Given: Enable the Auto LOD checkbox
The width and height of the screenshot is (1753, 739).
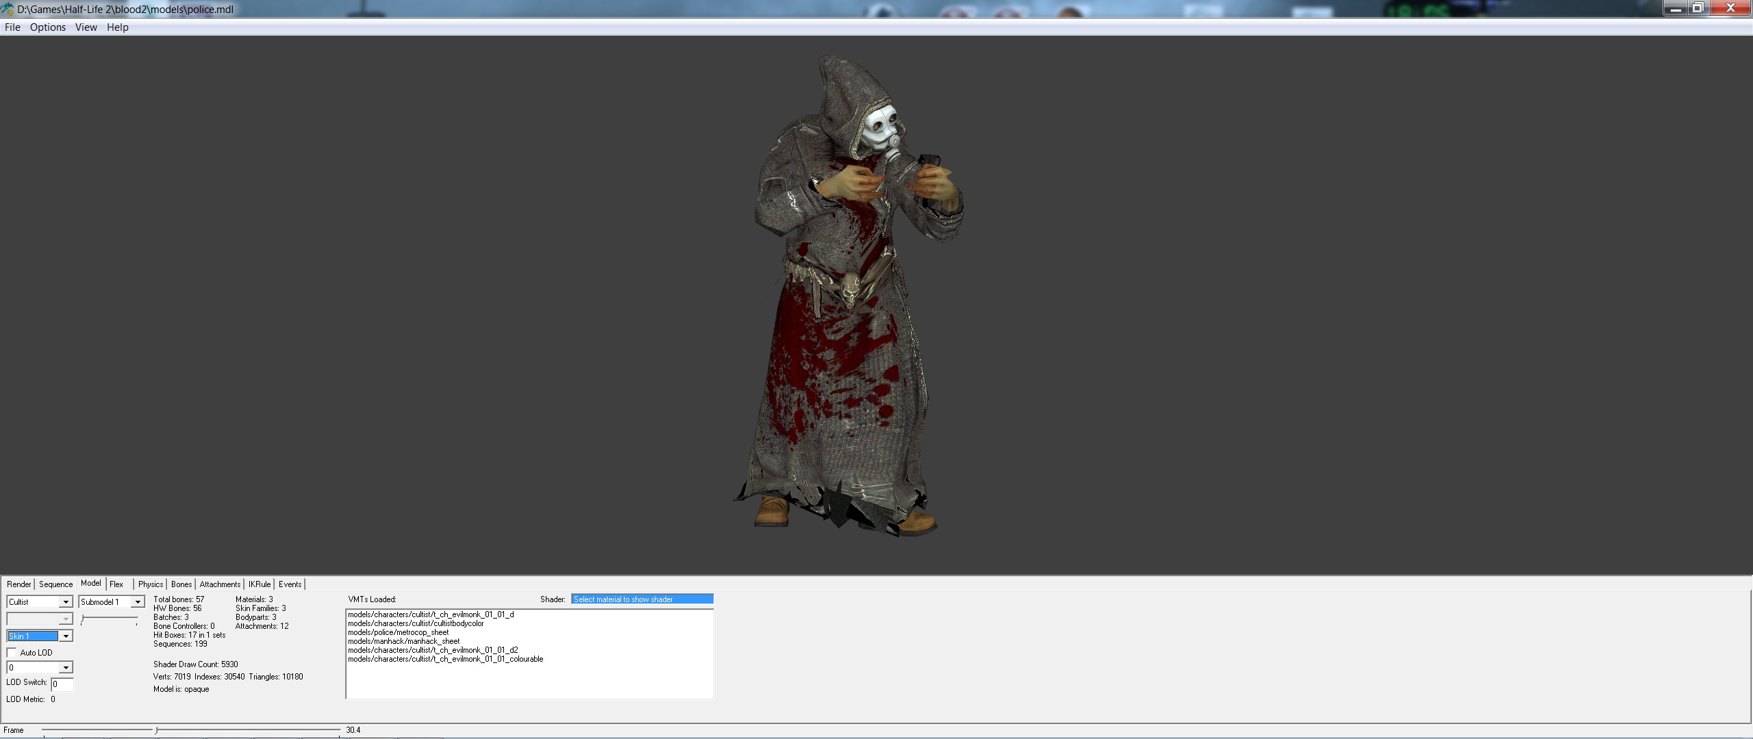Looking at the screenshot, I should coord(12,653).
